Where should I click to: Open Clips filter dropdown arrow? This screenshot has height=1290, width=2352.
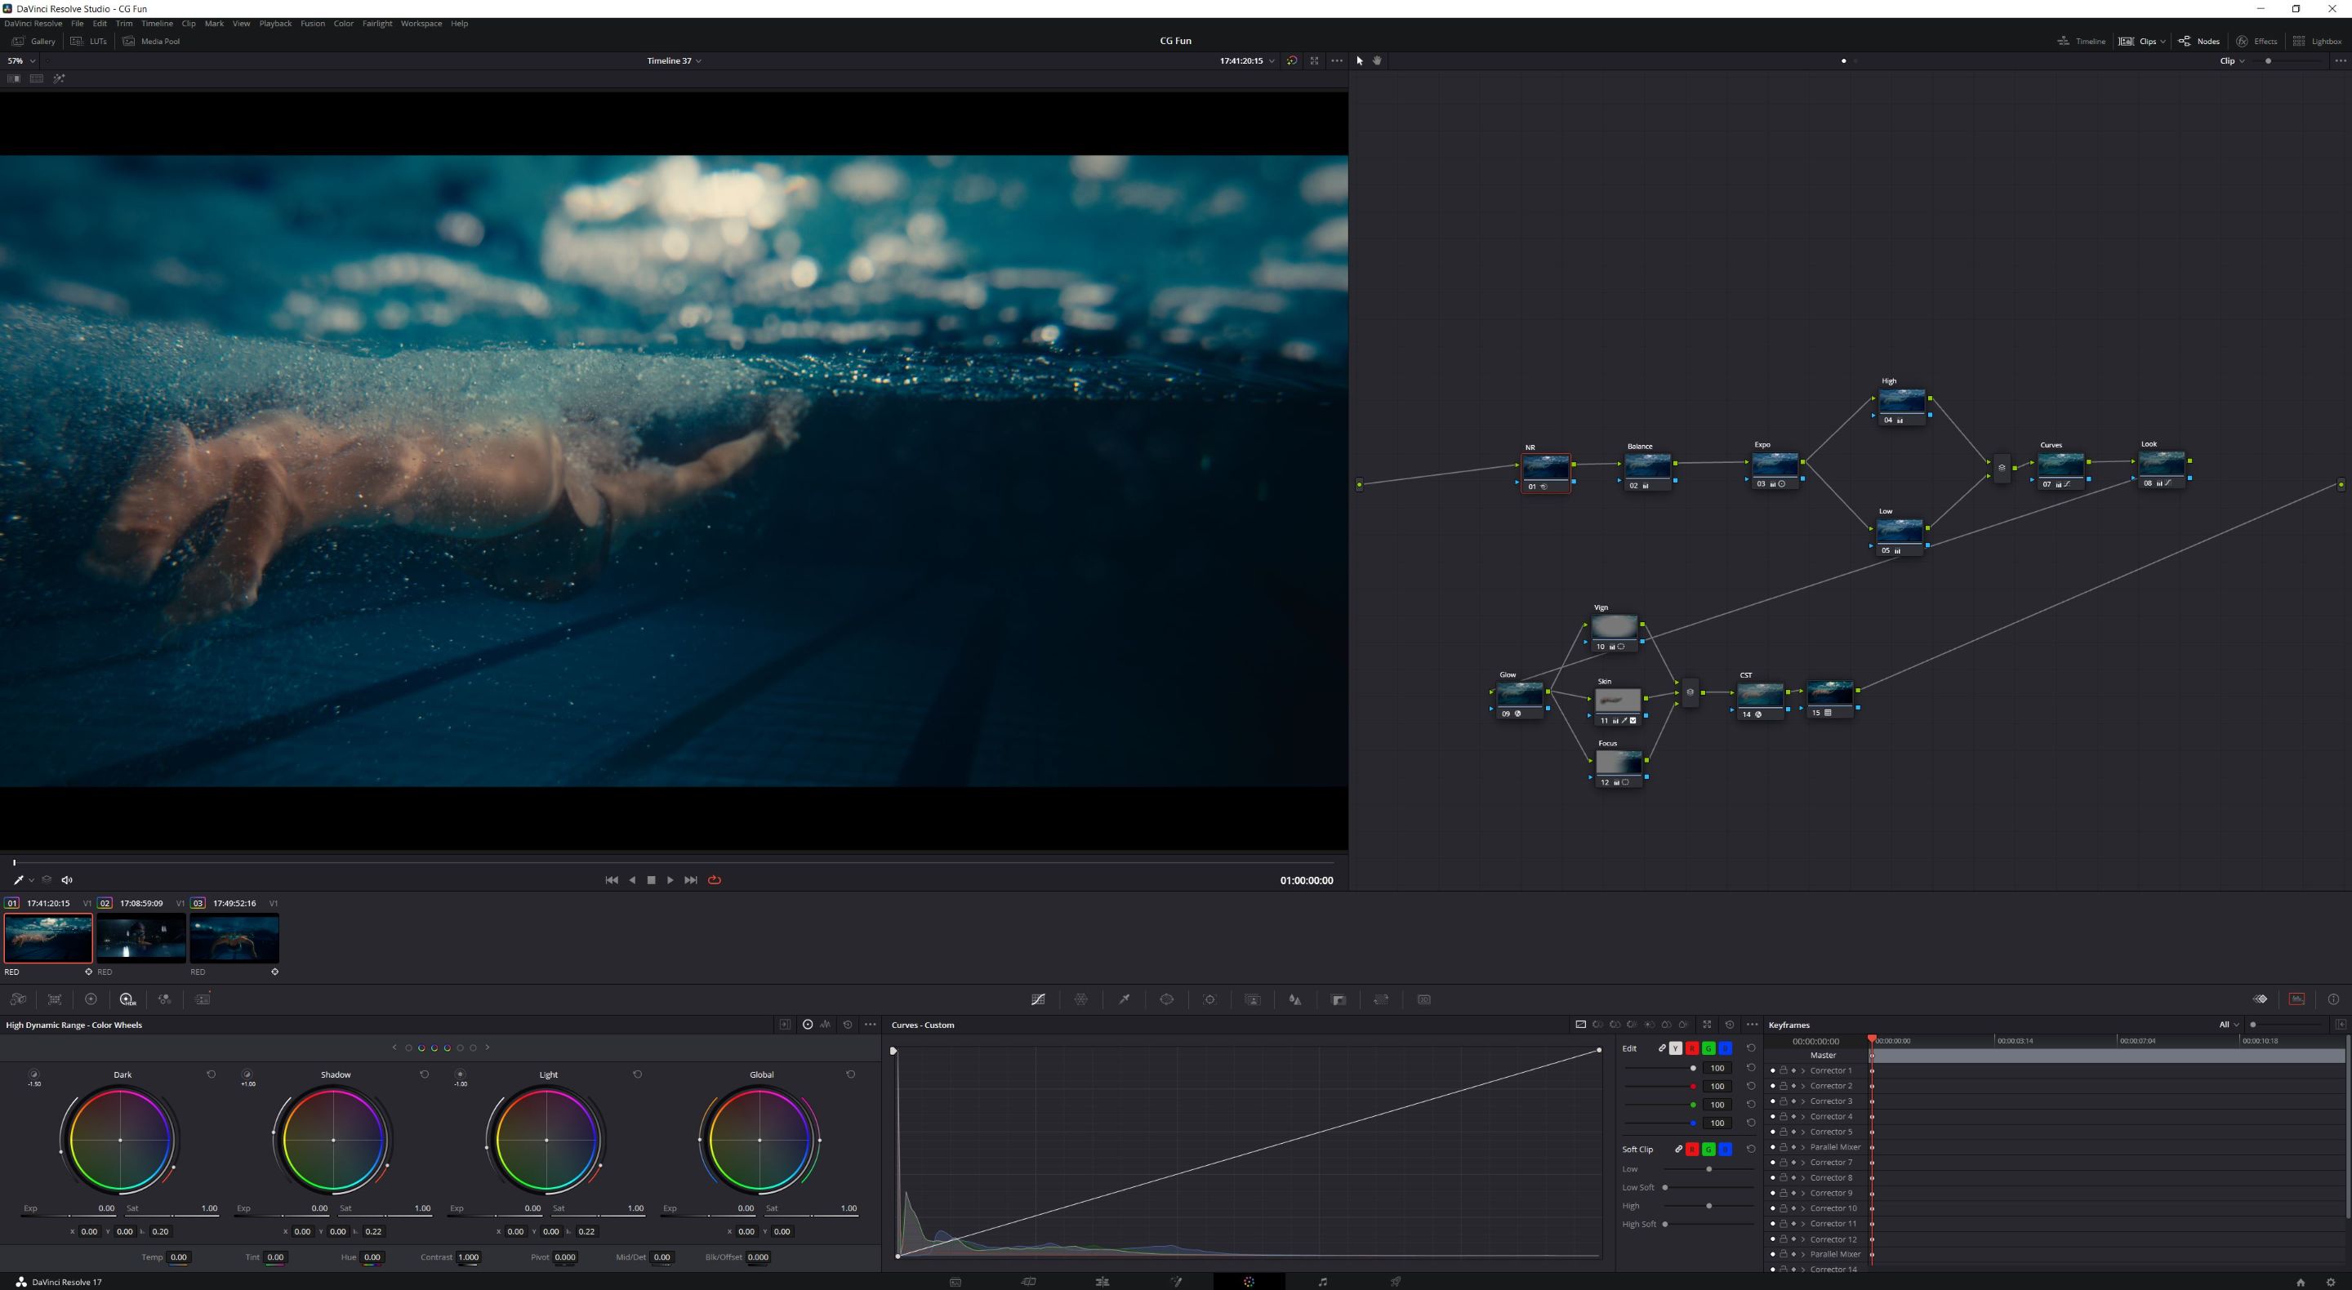[2162, 41]
